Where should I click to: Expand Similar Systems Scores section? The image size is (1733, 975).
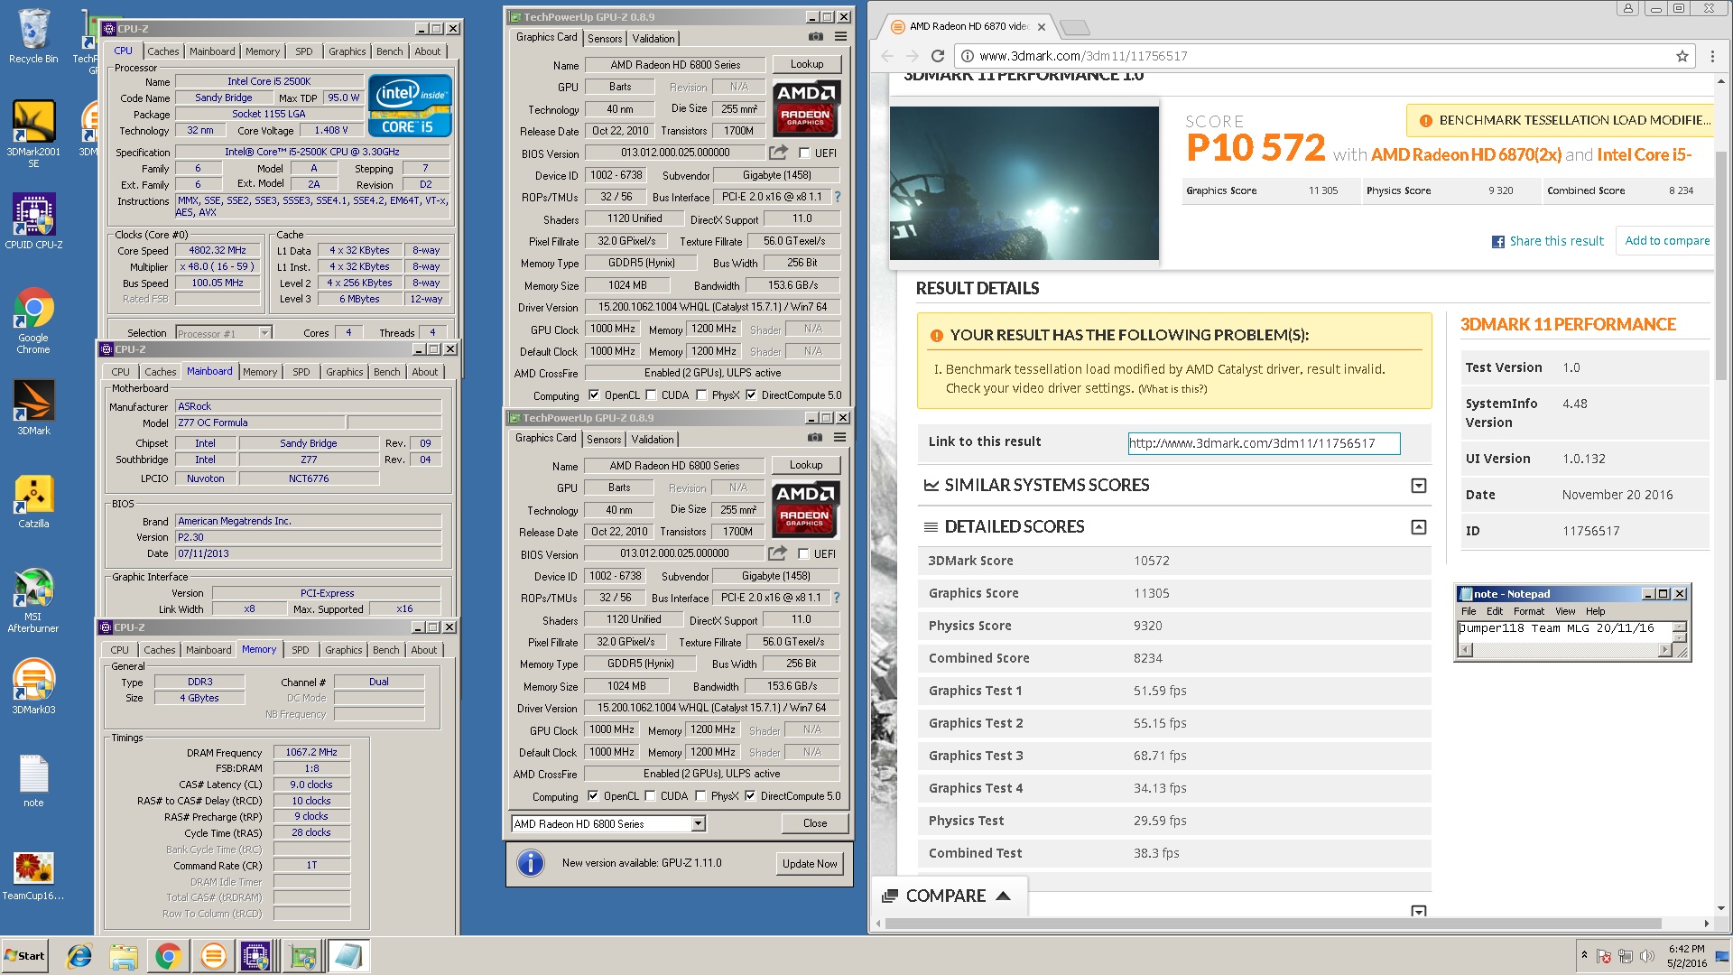click(x=1419, y=486)
